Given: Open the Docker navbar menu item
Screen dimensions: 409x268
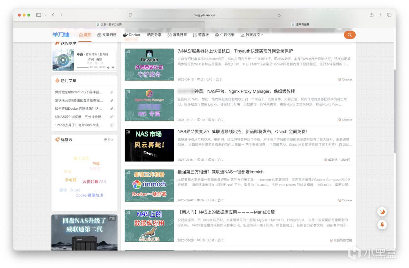Looking at the screenshot, I should [x=131, y=35].
